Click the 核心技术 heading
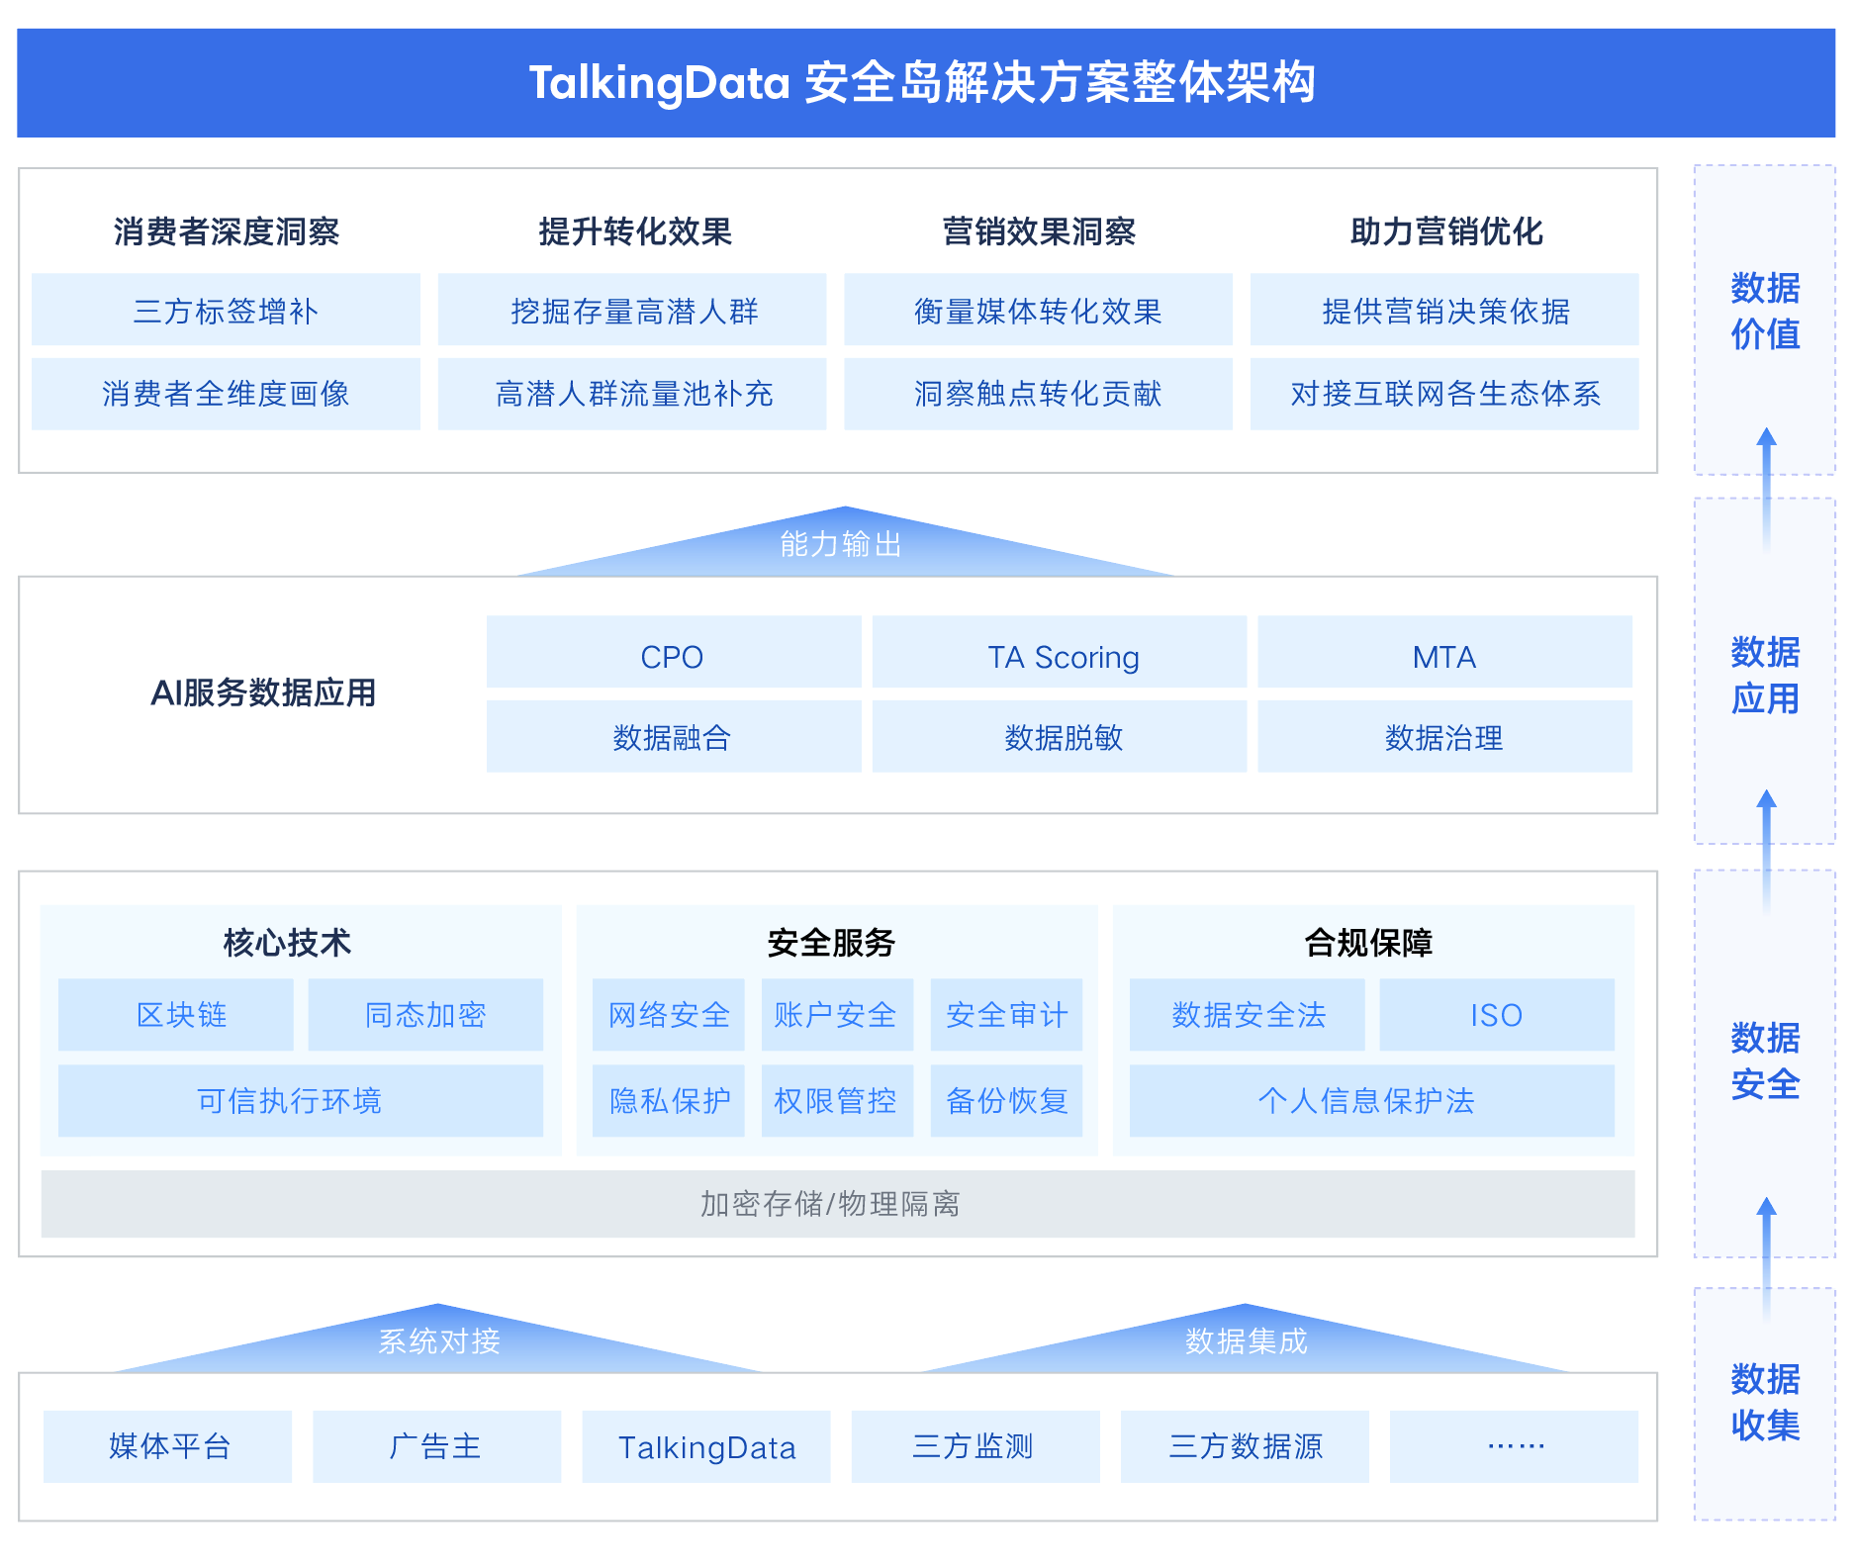 click(x=287, y=942)
